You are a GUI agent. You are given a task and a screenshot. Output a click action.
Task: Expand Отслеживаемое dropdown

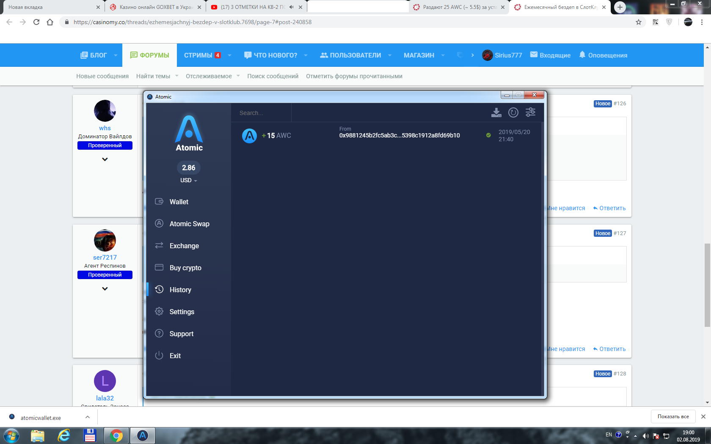(x=238, y=76)
